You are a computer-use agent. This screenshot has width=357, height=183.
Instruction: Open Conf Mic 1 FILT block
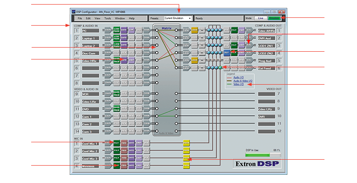coord(116,143)
